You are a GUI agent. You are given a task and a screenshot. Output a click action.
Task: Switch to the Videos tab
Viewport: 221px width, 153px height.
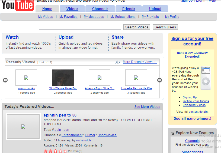[x=72, y=9]
